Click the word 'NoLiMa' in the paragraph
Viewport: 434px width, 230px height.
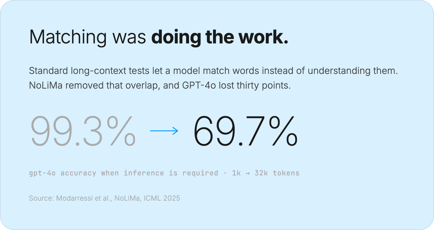pyautogui.click(x=46, y=86)
